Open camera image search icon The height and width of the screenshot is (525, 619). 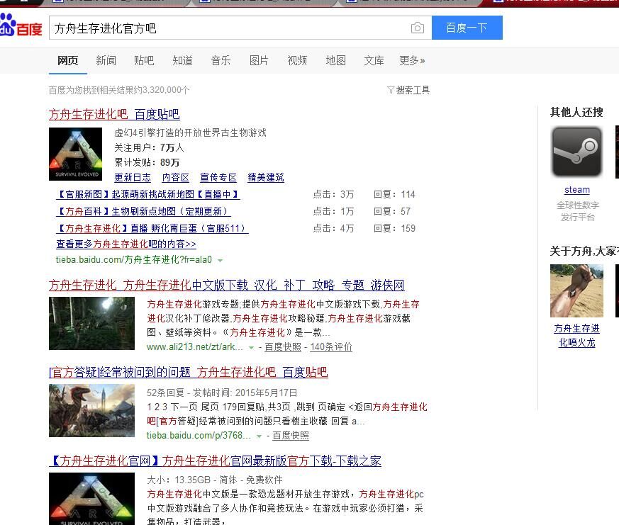(x=417, y=28)
